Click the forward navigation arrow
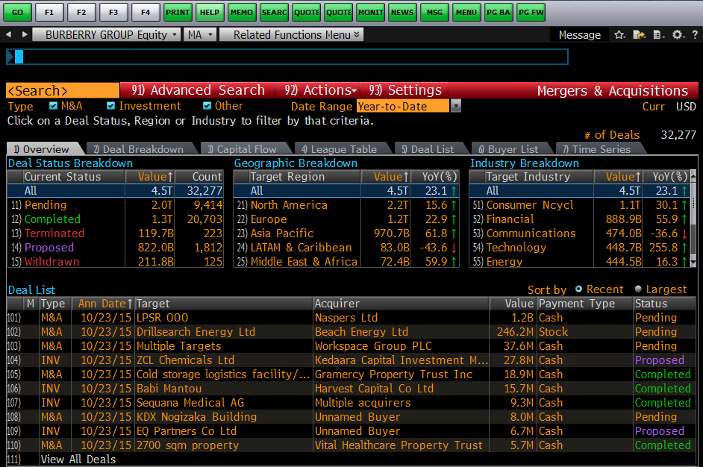Viewport: 703px width, 467px height. (x=25, y=34)
